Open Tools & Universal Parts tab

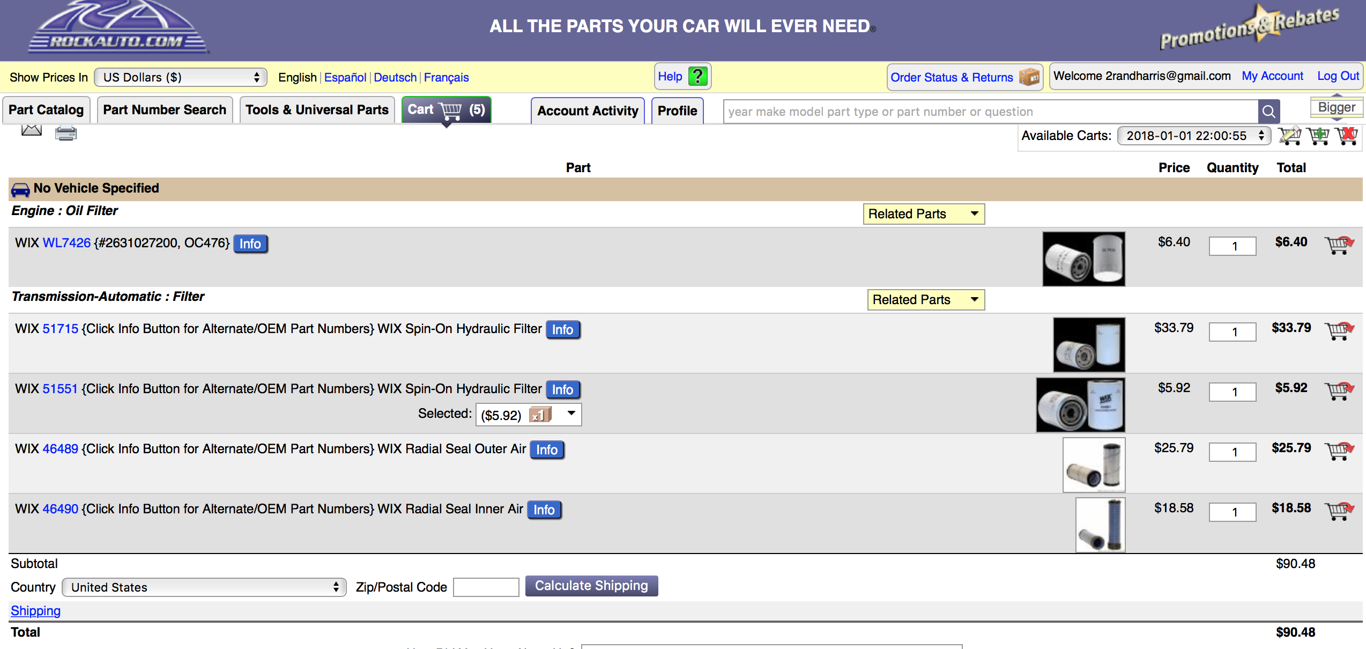317,110
